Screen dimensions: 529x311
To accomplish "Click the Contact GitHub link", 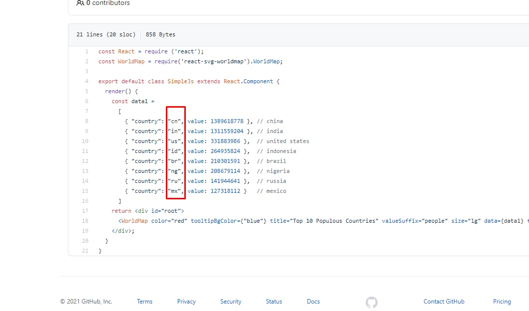I will [444, 302].
